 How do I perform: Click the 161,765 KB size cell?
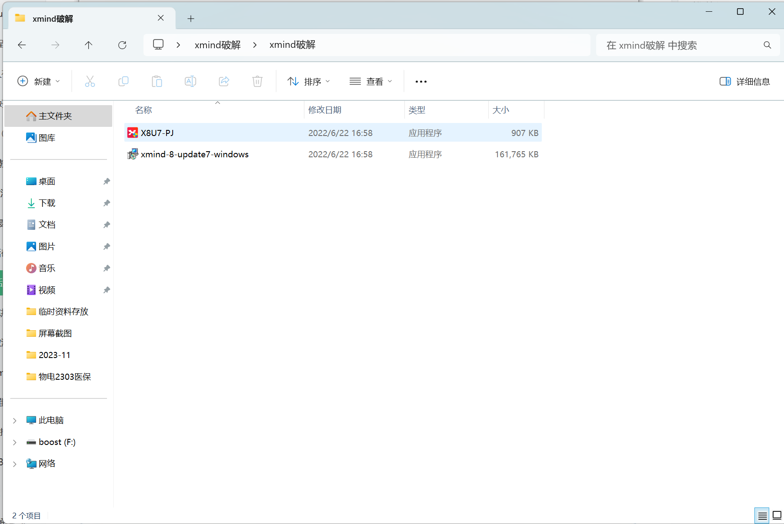(x=517, y=154)
